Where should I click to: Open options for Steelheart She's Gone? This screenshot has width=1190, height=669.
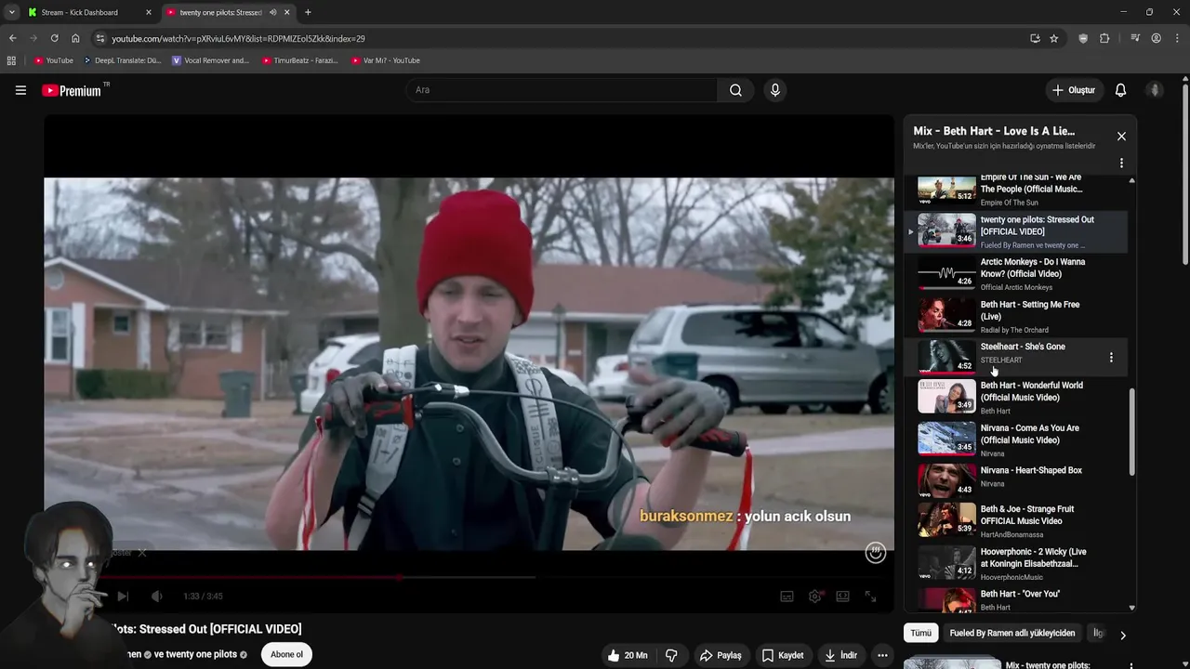point(1111,358)
